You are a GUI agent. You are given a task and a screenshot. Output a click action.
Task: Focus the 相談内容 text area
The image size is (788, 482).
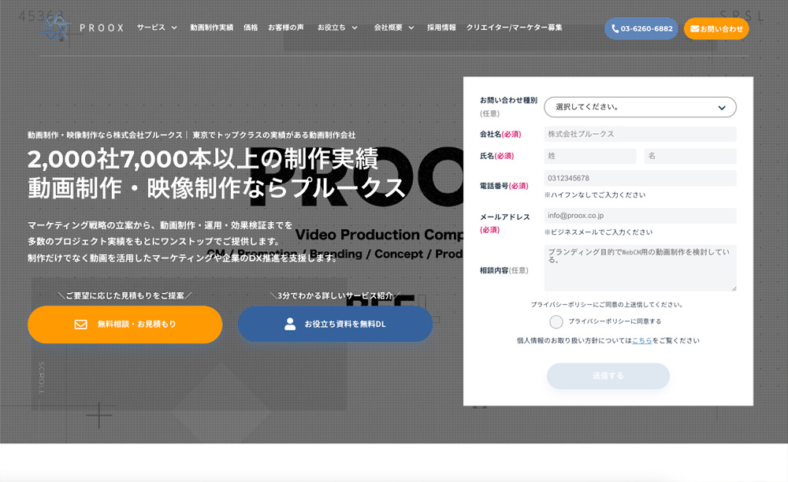point(640,268)
